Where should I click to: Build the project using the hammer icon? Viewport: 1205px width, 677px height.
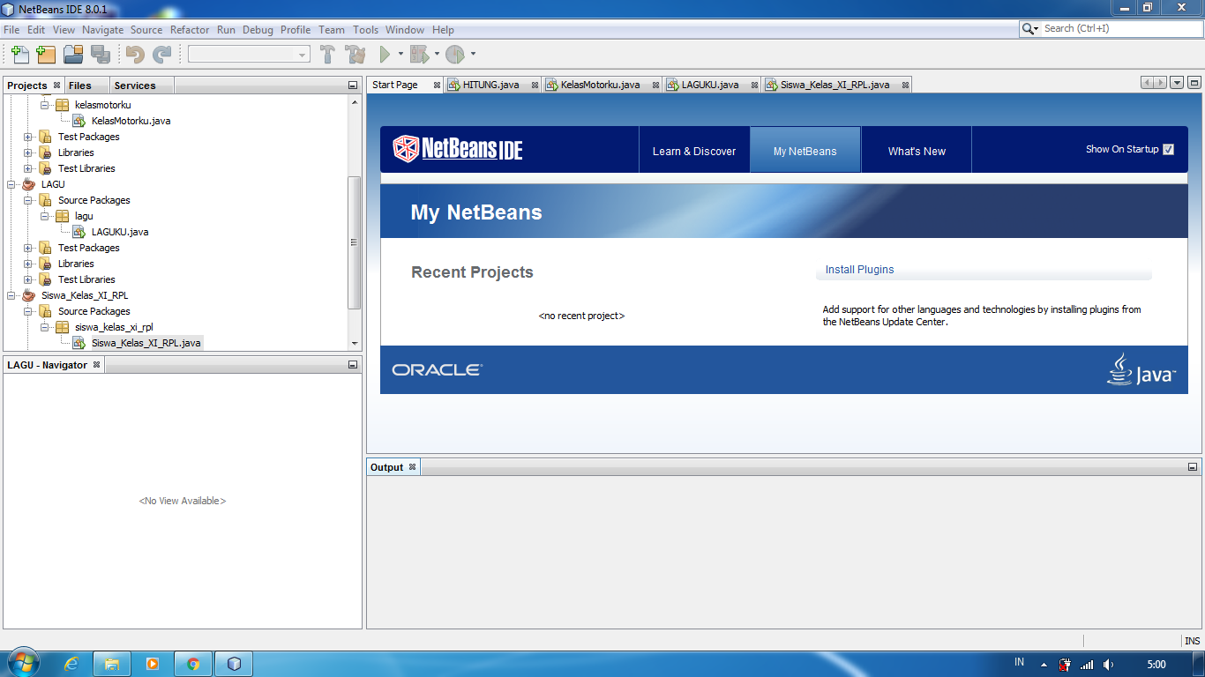coord(326,54)
